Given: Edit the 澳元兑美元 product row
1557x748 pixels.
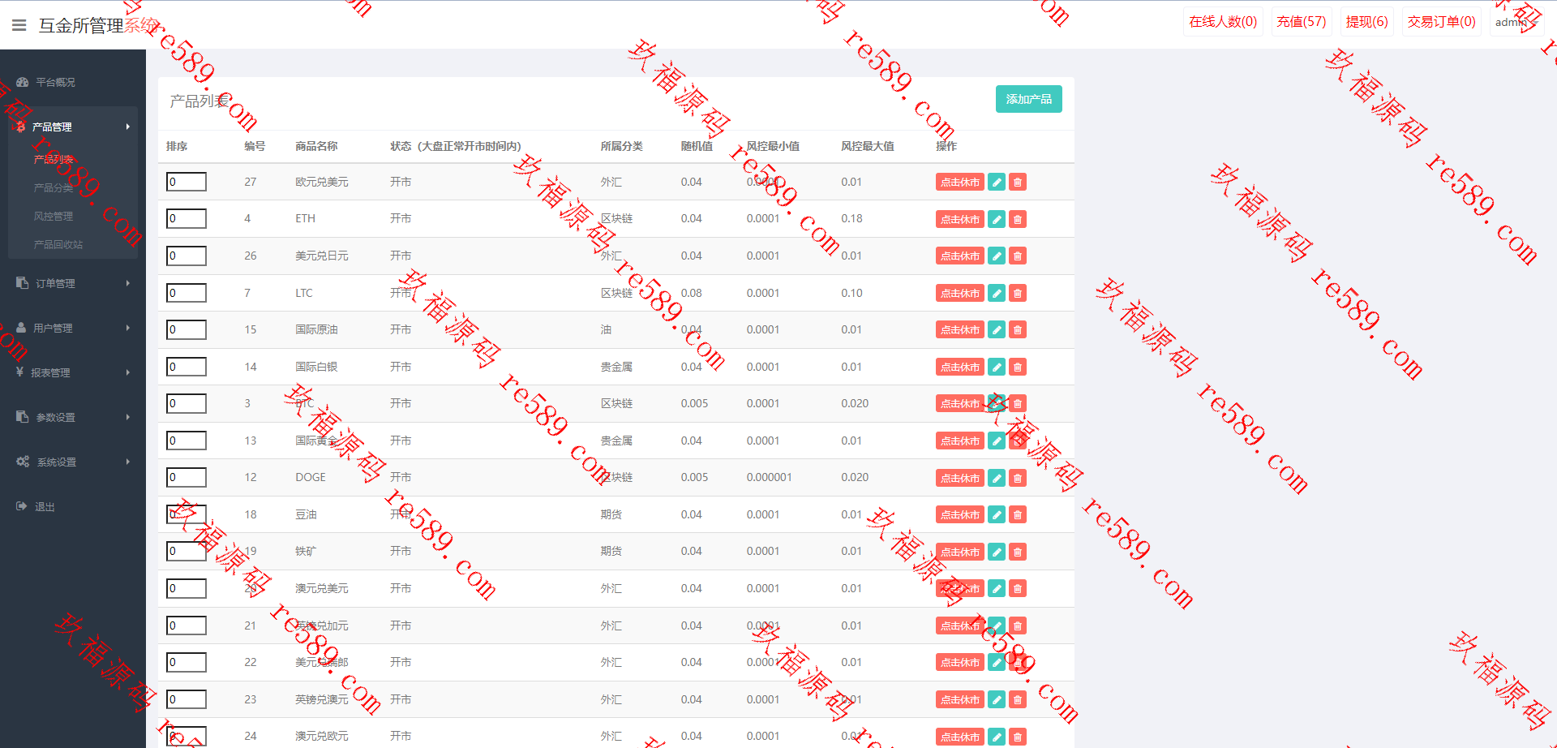Looking at the screenshot, I should coord(997,589).
